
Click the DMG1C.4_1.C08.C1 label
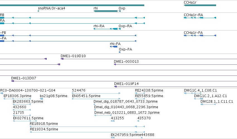[x=201, y=90]
